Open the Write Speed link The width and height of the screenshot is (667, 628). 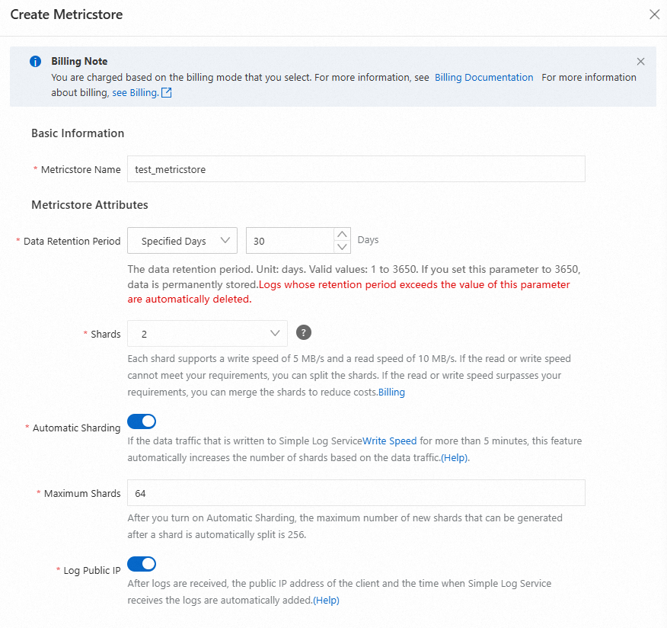[389, 441]
